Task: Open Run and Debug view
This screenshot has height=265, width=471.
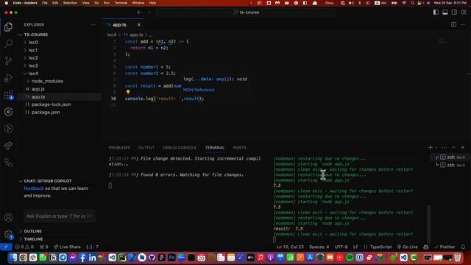Action: pos(8,77)
